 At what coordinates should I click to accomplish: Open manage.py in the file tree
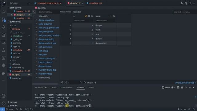point(17,78)
